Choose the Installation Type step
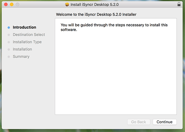 27,42
